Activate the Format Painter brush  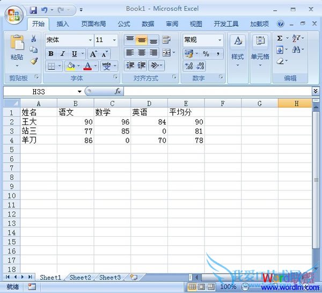[x=34, y=61]
